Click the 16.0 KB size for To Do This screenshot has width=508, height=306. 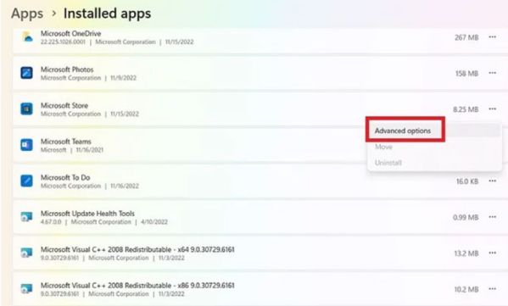pyautogui.click(x=467, y=181)
